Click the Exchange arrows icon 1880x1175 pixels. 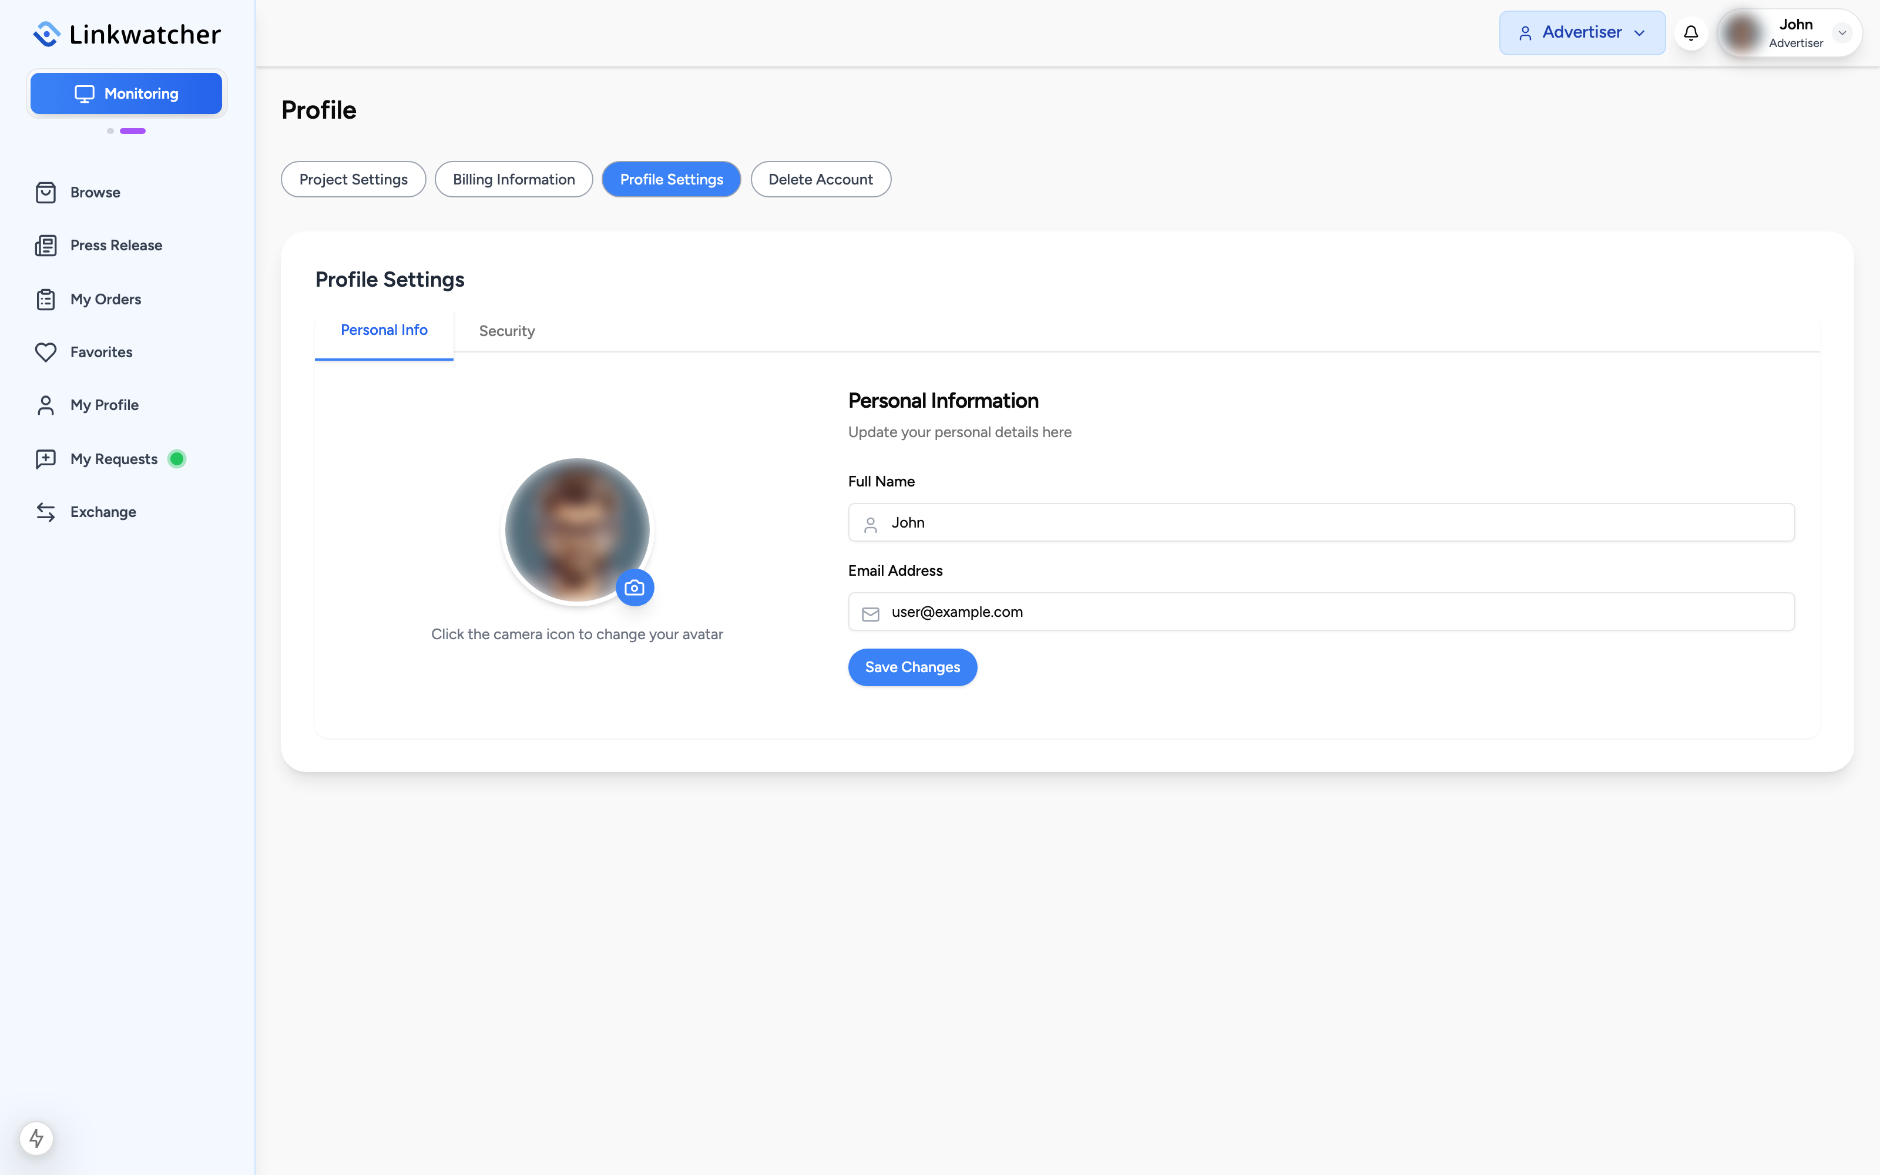pos(46,512)
